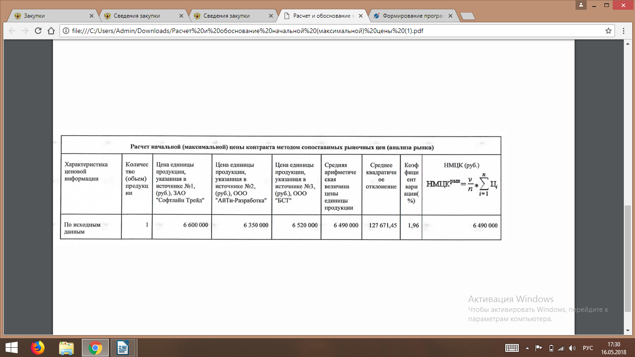Click the 6 350 000 price cell

coord(241,227)
